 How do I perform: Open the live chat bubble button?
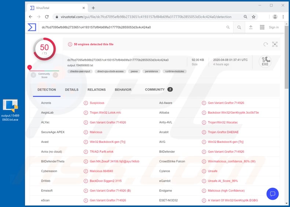tap(272, 194)
